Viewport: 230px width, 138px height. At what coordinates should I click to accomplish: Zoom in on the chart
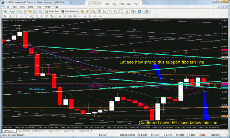pyautogui.click(x=110, y=11)
